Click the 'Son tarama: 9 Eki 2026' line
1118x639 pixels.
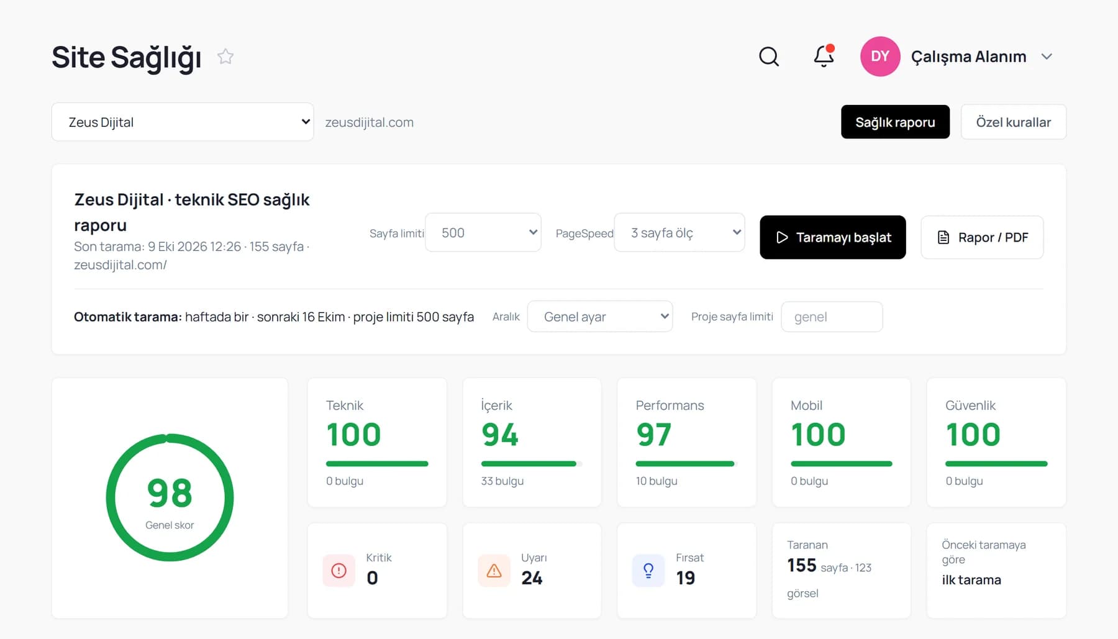point(192,256)
